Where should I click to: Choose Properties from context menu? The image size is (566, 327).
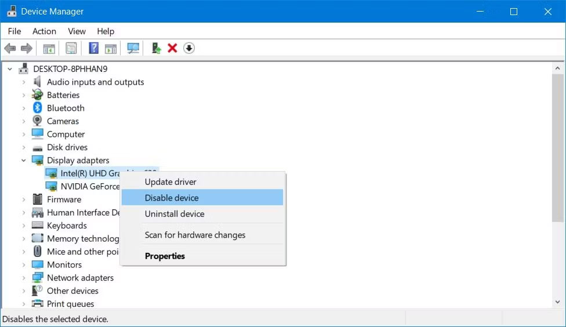click(x=202, y=256)
